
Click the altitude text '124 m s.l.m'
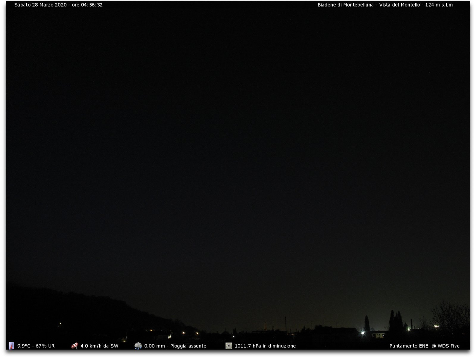point(439,5)
